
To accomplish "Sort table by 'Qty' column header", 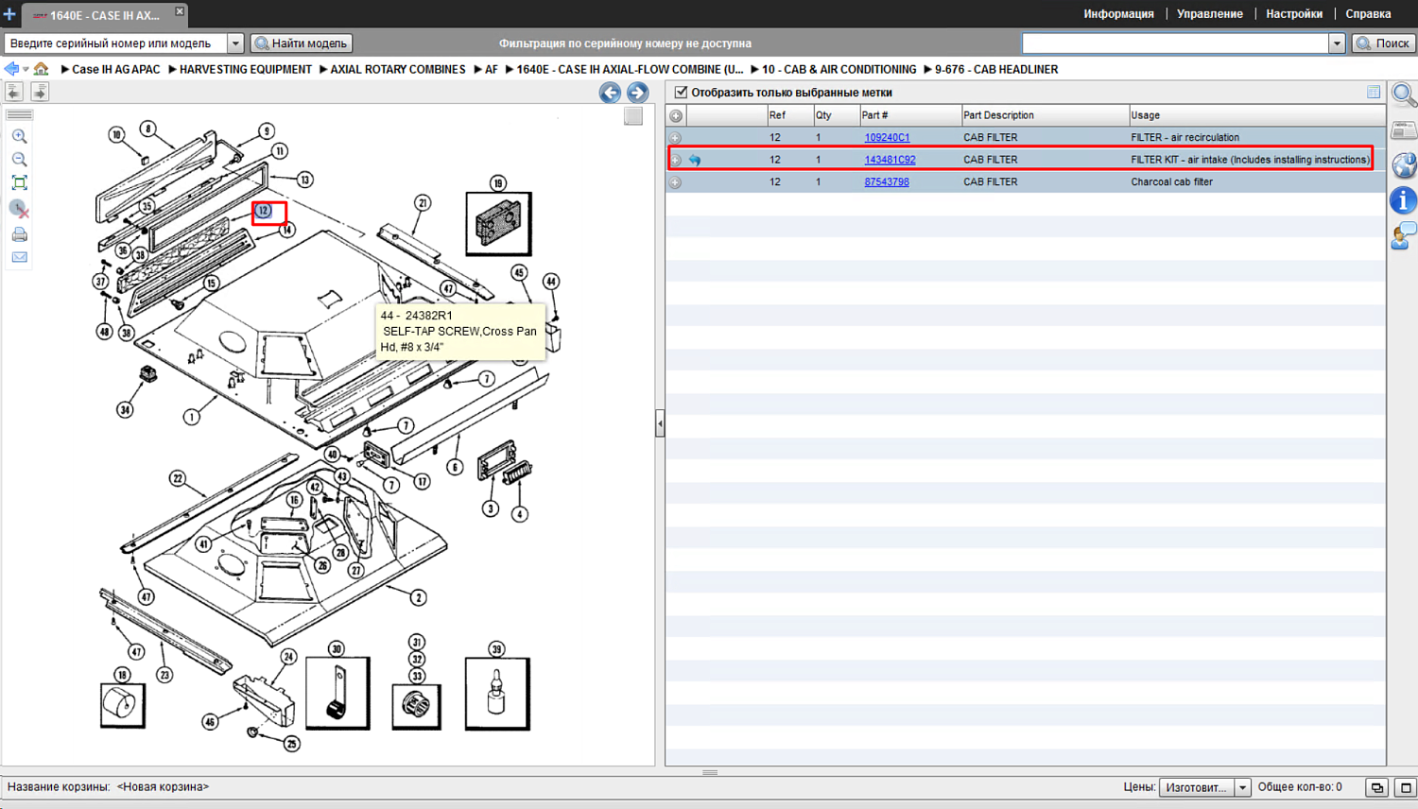I will click(836, 115).
